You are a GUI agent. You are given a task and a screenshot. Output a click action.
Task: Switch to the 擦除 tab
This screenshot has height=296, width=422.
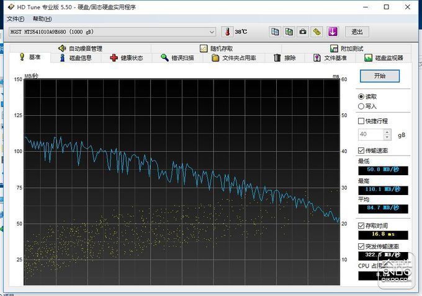(285, 58)
